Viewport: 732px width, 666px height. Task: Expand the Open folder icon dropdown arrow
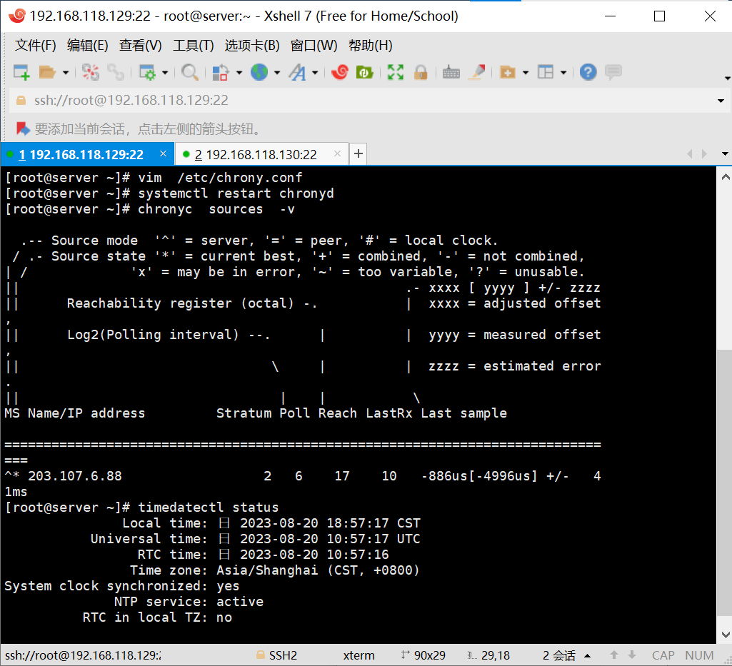66,73
